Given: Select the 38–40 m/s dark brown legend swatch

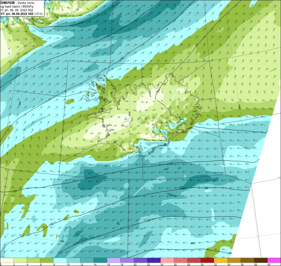Looking at the screenshot, I should point(260,260).
